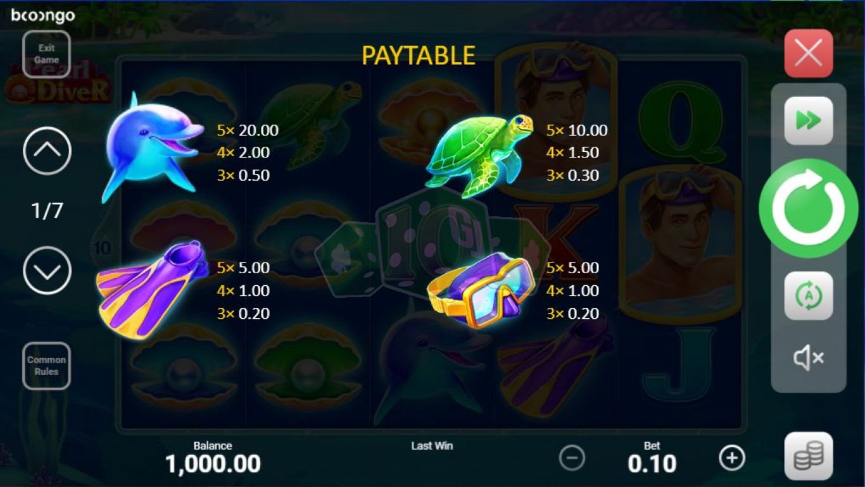
Task: Select the dolphin symbol
Action: (x=153, y=149)
